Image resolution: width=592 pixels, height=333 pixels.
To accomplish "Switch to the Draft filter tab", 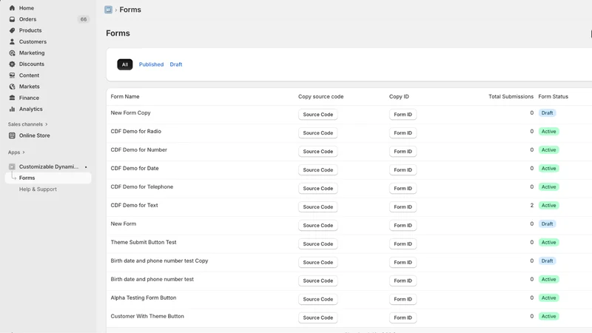I will [176, 64].
